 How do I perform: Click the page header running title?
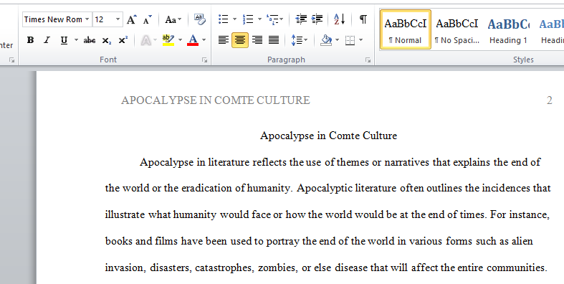pyautogui.click(x=216, y=100)
